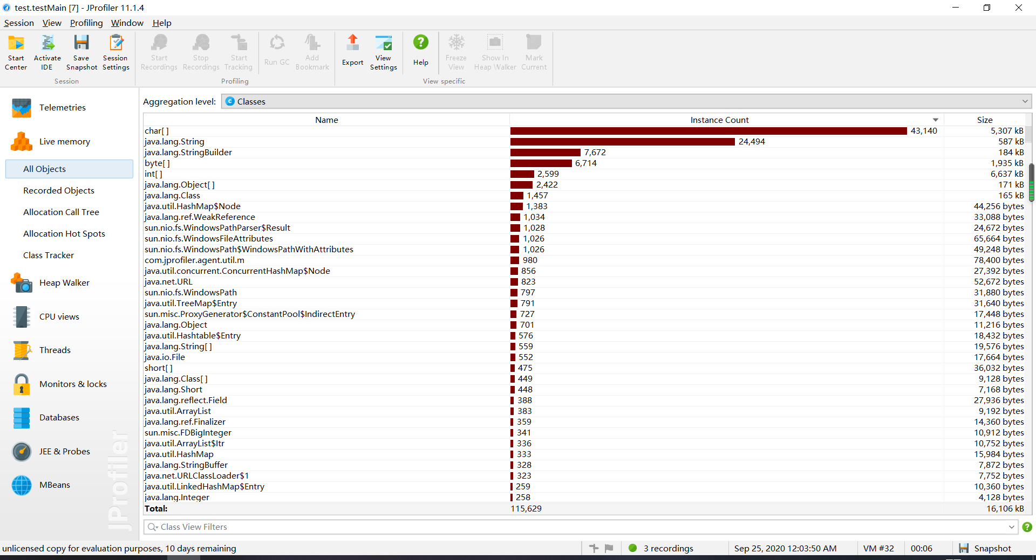Click the Export toolbar icon
Viewport: 1036px width, 560px height.
pos(352,51)
